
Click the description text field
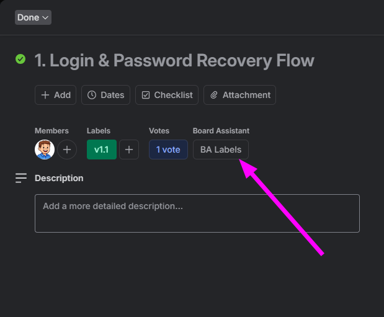pos(197,213)
